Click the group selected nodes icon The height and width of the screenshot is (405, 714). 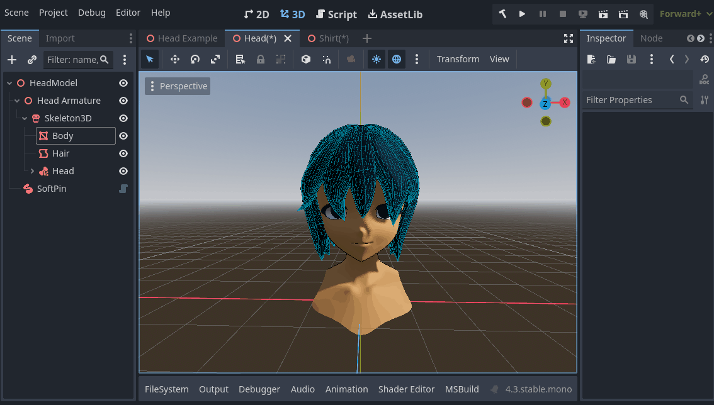point(281,59)
